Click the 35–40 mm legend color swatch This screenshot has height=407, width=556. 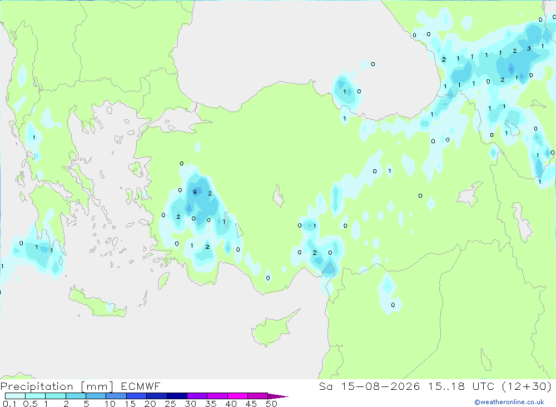tap(217, 396)
